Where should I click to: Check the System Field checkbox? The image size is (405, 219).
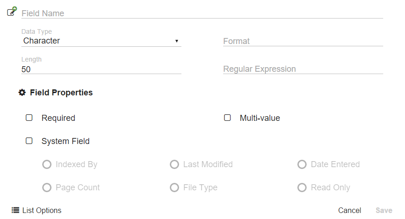[x=29, y=141]
